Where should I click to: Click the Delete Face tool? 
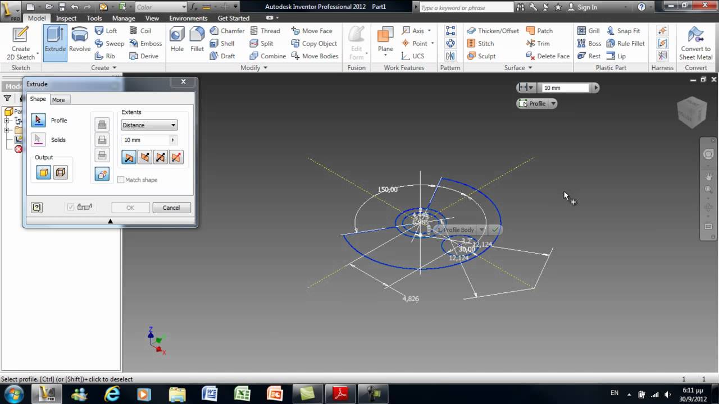click(548, 56)
